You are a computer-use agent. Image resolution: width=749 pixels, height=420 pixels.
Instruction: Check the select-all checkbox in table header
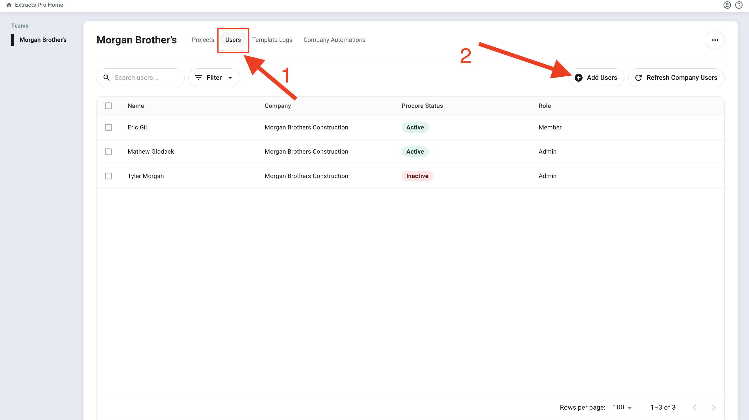(x=108, y=106)
